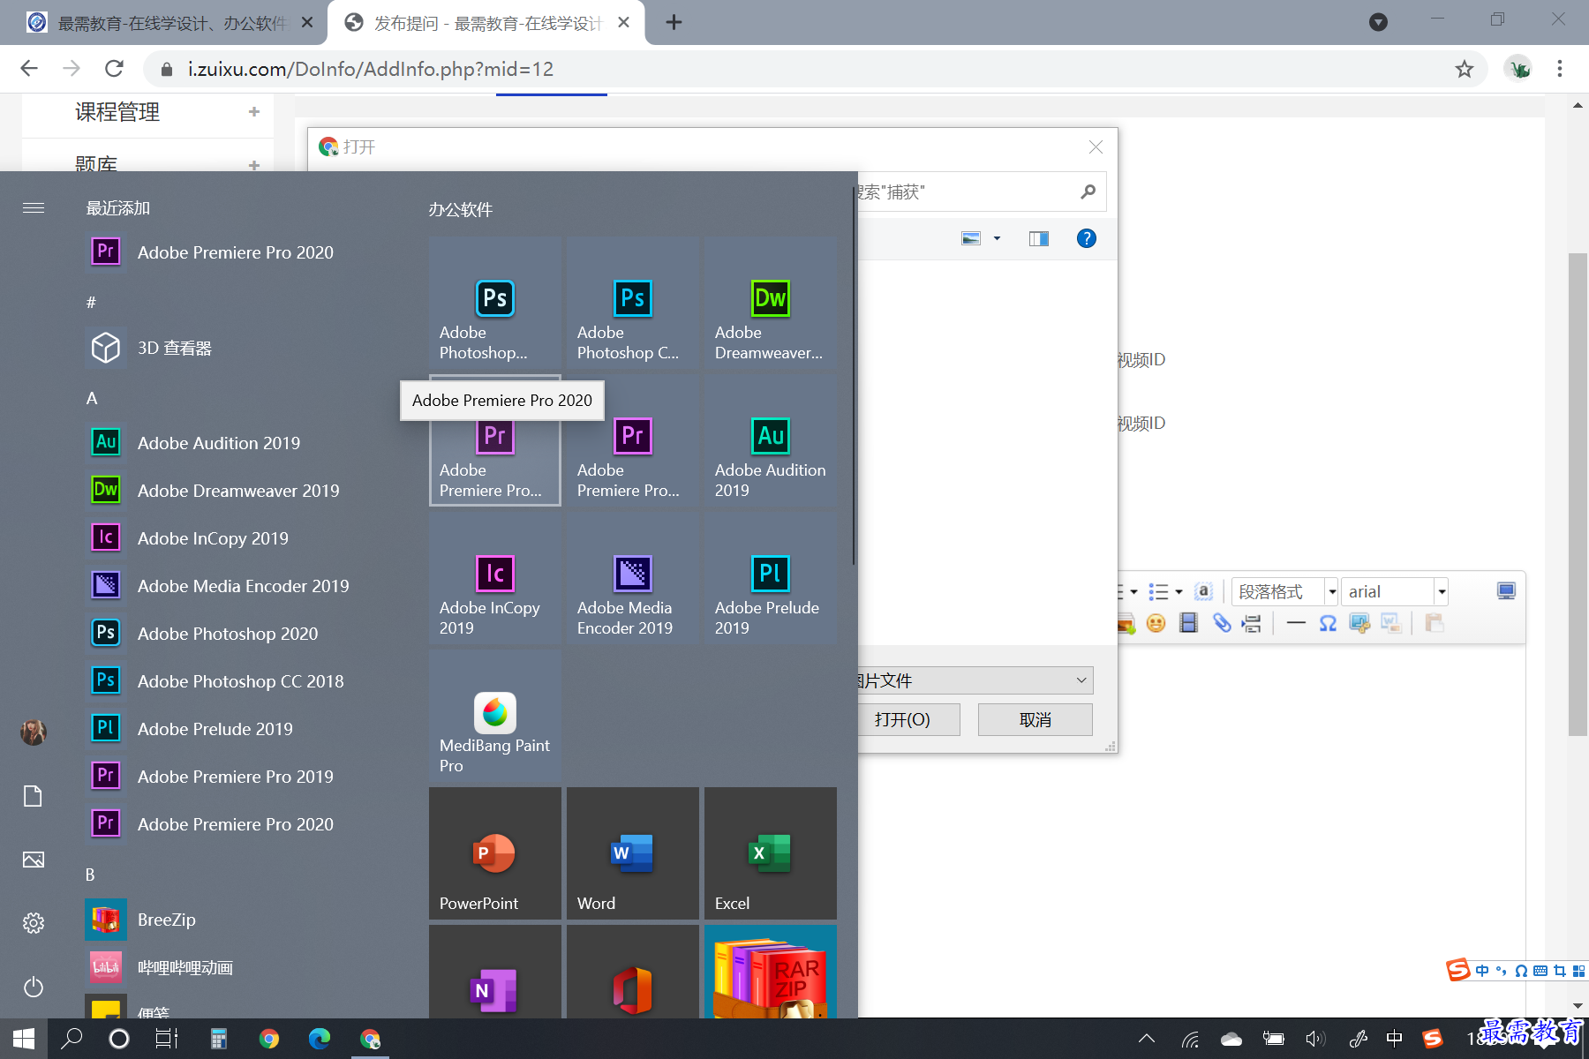Open Calculator from taskbar
The height and width of the screenshot is (1059, 1589).
point(218,1039)
